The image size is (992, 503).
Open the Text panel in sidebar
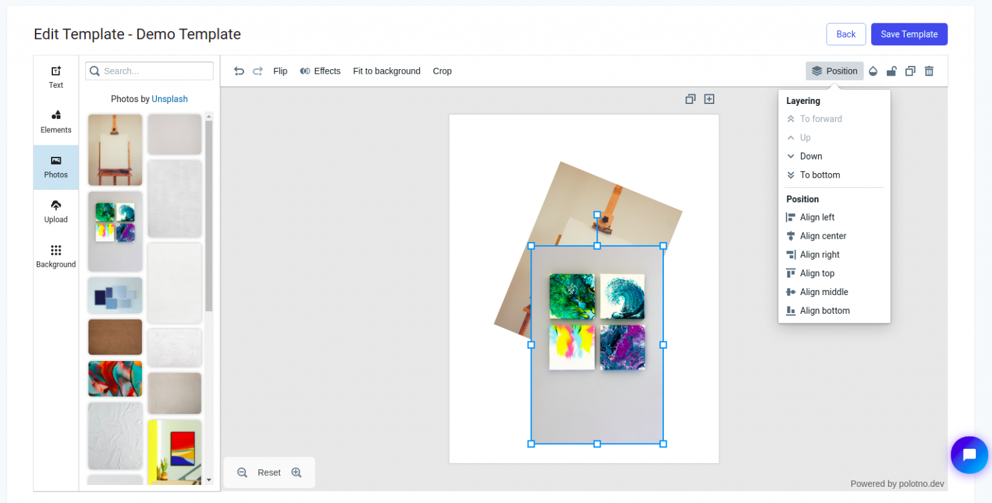56,77
